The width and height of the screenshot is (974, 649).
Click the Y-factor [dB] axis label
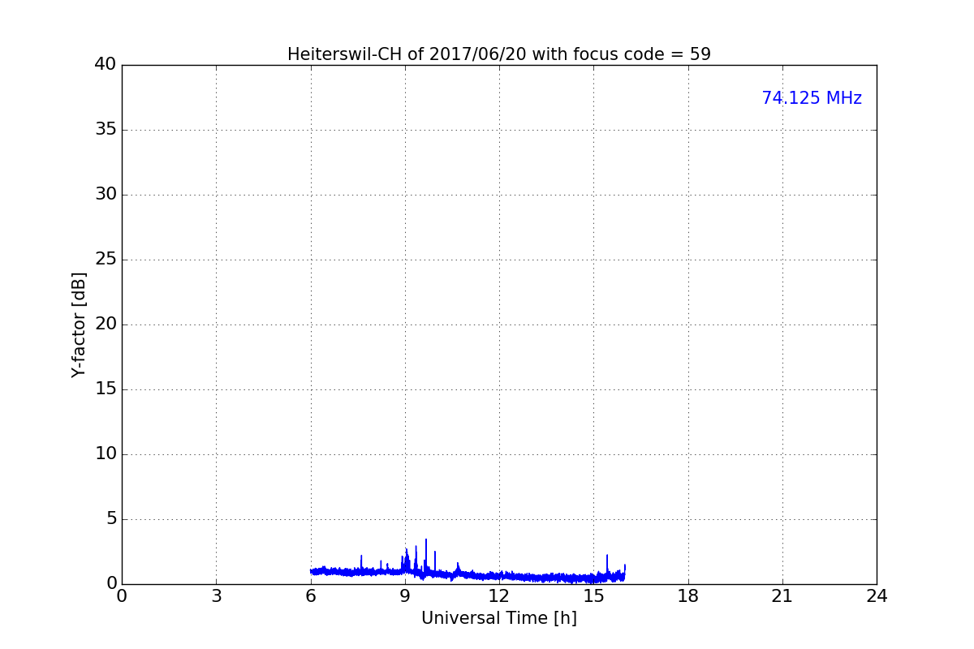pyautogui.click(x=79, y=324)
